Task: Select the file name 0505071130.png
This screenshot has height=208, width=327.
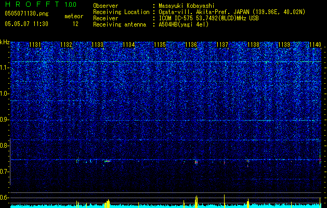Action: coord(27,14)
